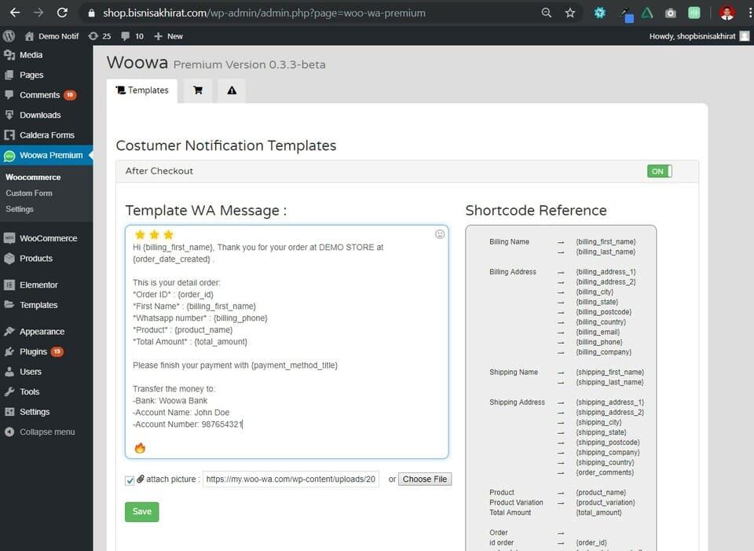Toggle the After Checkout ON switch
754x551 pixels.
659,171
